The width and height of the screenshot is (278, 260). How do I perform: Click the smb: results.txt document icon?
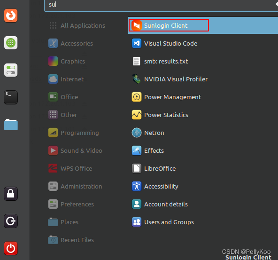click(137, 61)
